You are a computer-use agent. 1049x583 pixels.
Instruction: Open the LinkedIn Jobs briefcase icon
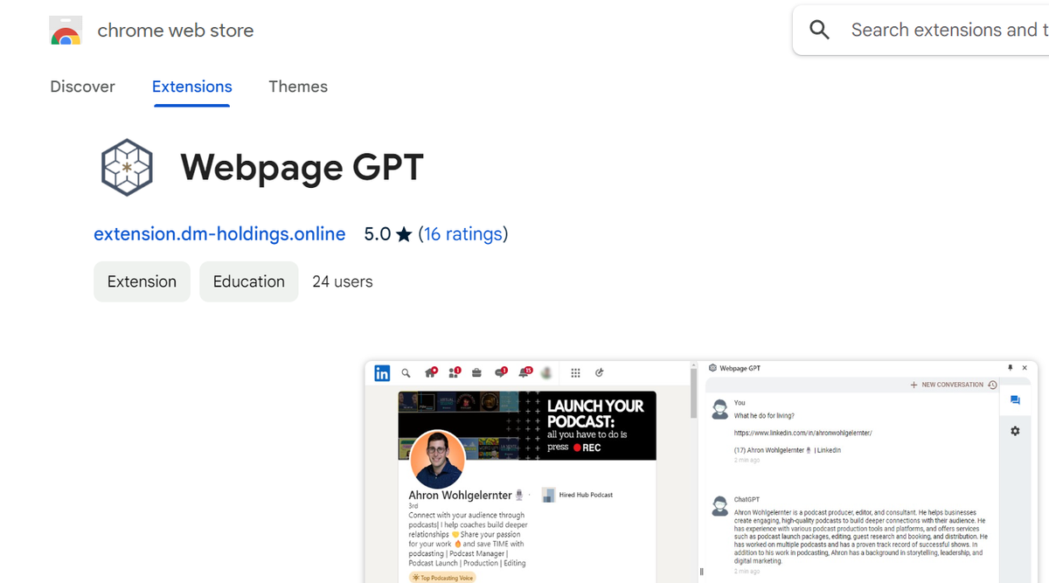tap(476, 372)
